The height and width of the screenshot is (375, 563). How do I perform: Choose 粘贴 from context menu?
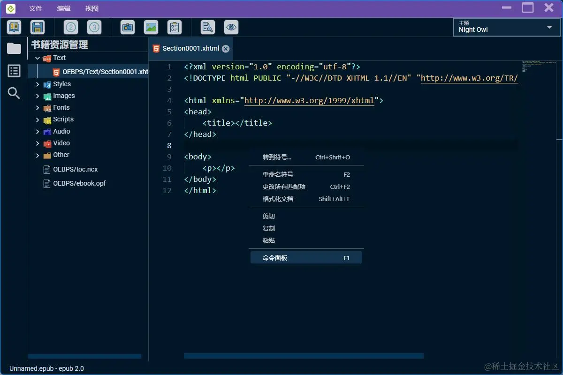coord(306,241)
